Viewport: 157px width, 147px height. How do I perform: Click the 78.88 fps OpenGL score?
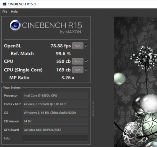61,46
